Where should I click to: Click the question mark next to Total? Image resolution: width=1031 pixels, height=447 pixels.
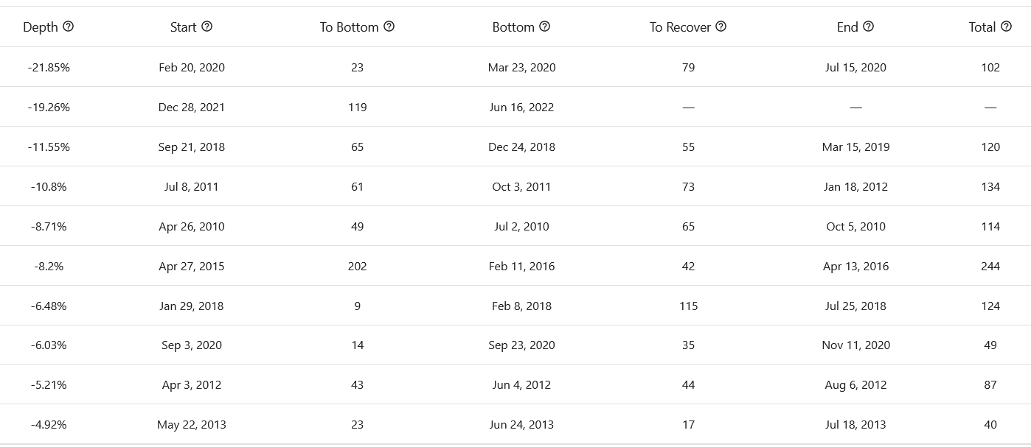1007,27
